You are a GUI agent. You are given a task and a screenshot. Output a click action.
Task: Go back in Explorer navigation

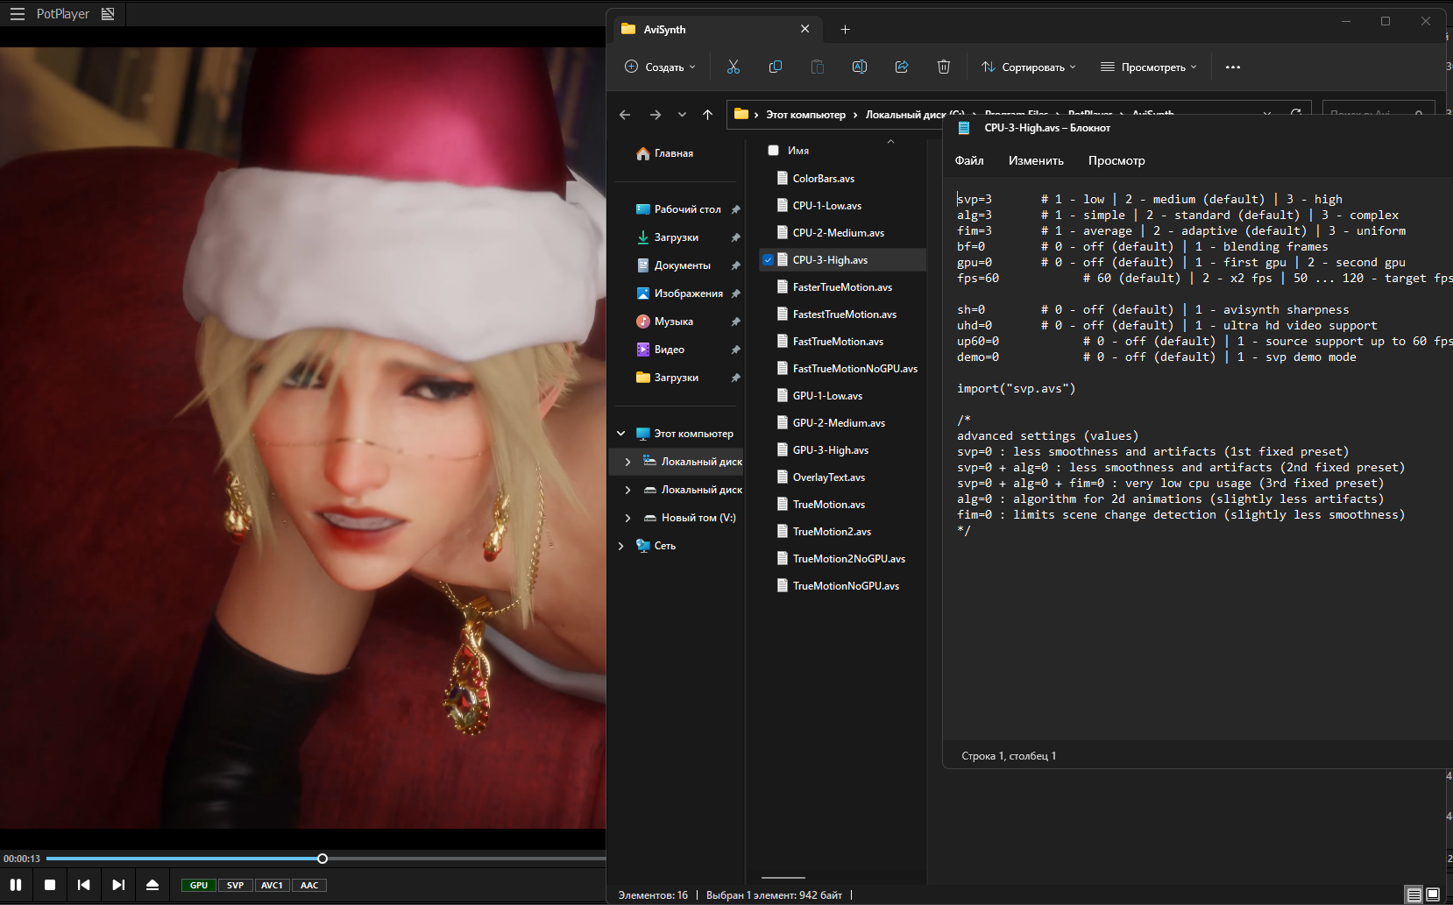pyautogui.click(x=625, y=115)
